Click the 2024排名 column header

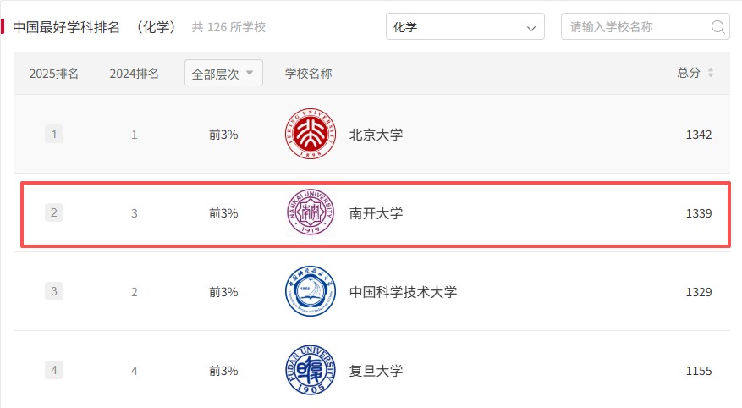[134, 74]
